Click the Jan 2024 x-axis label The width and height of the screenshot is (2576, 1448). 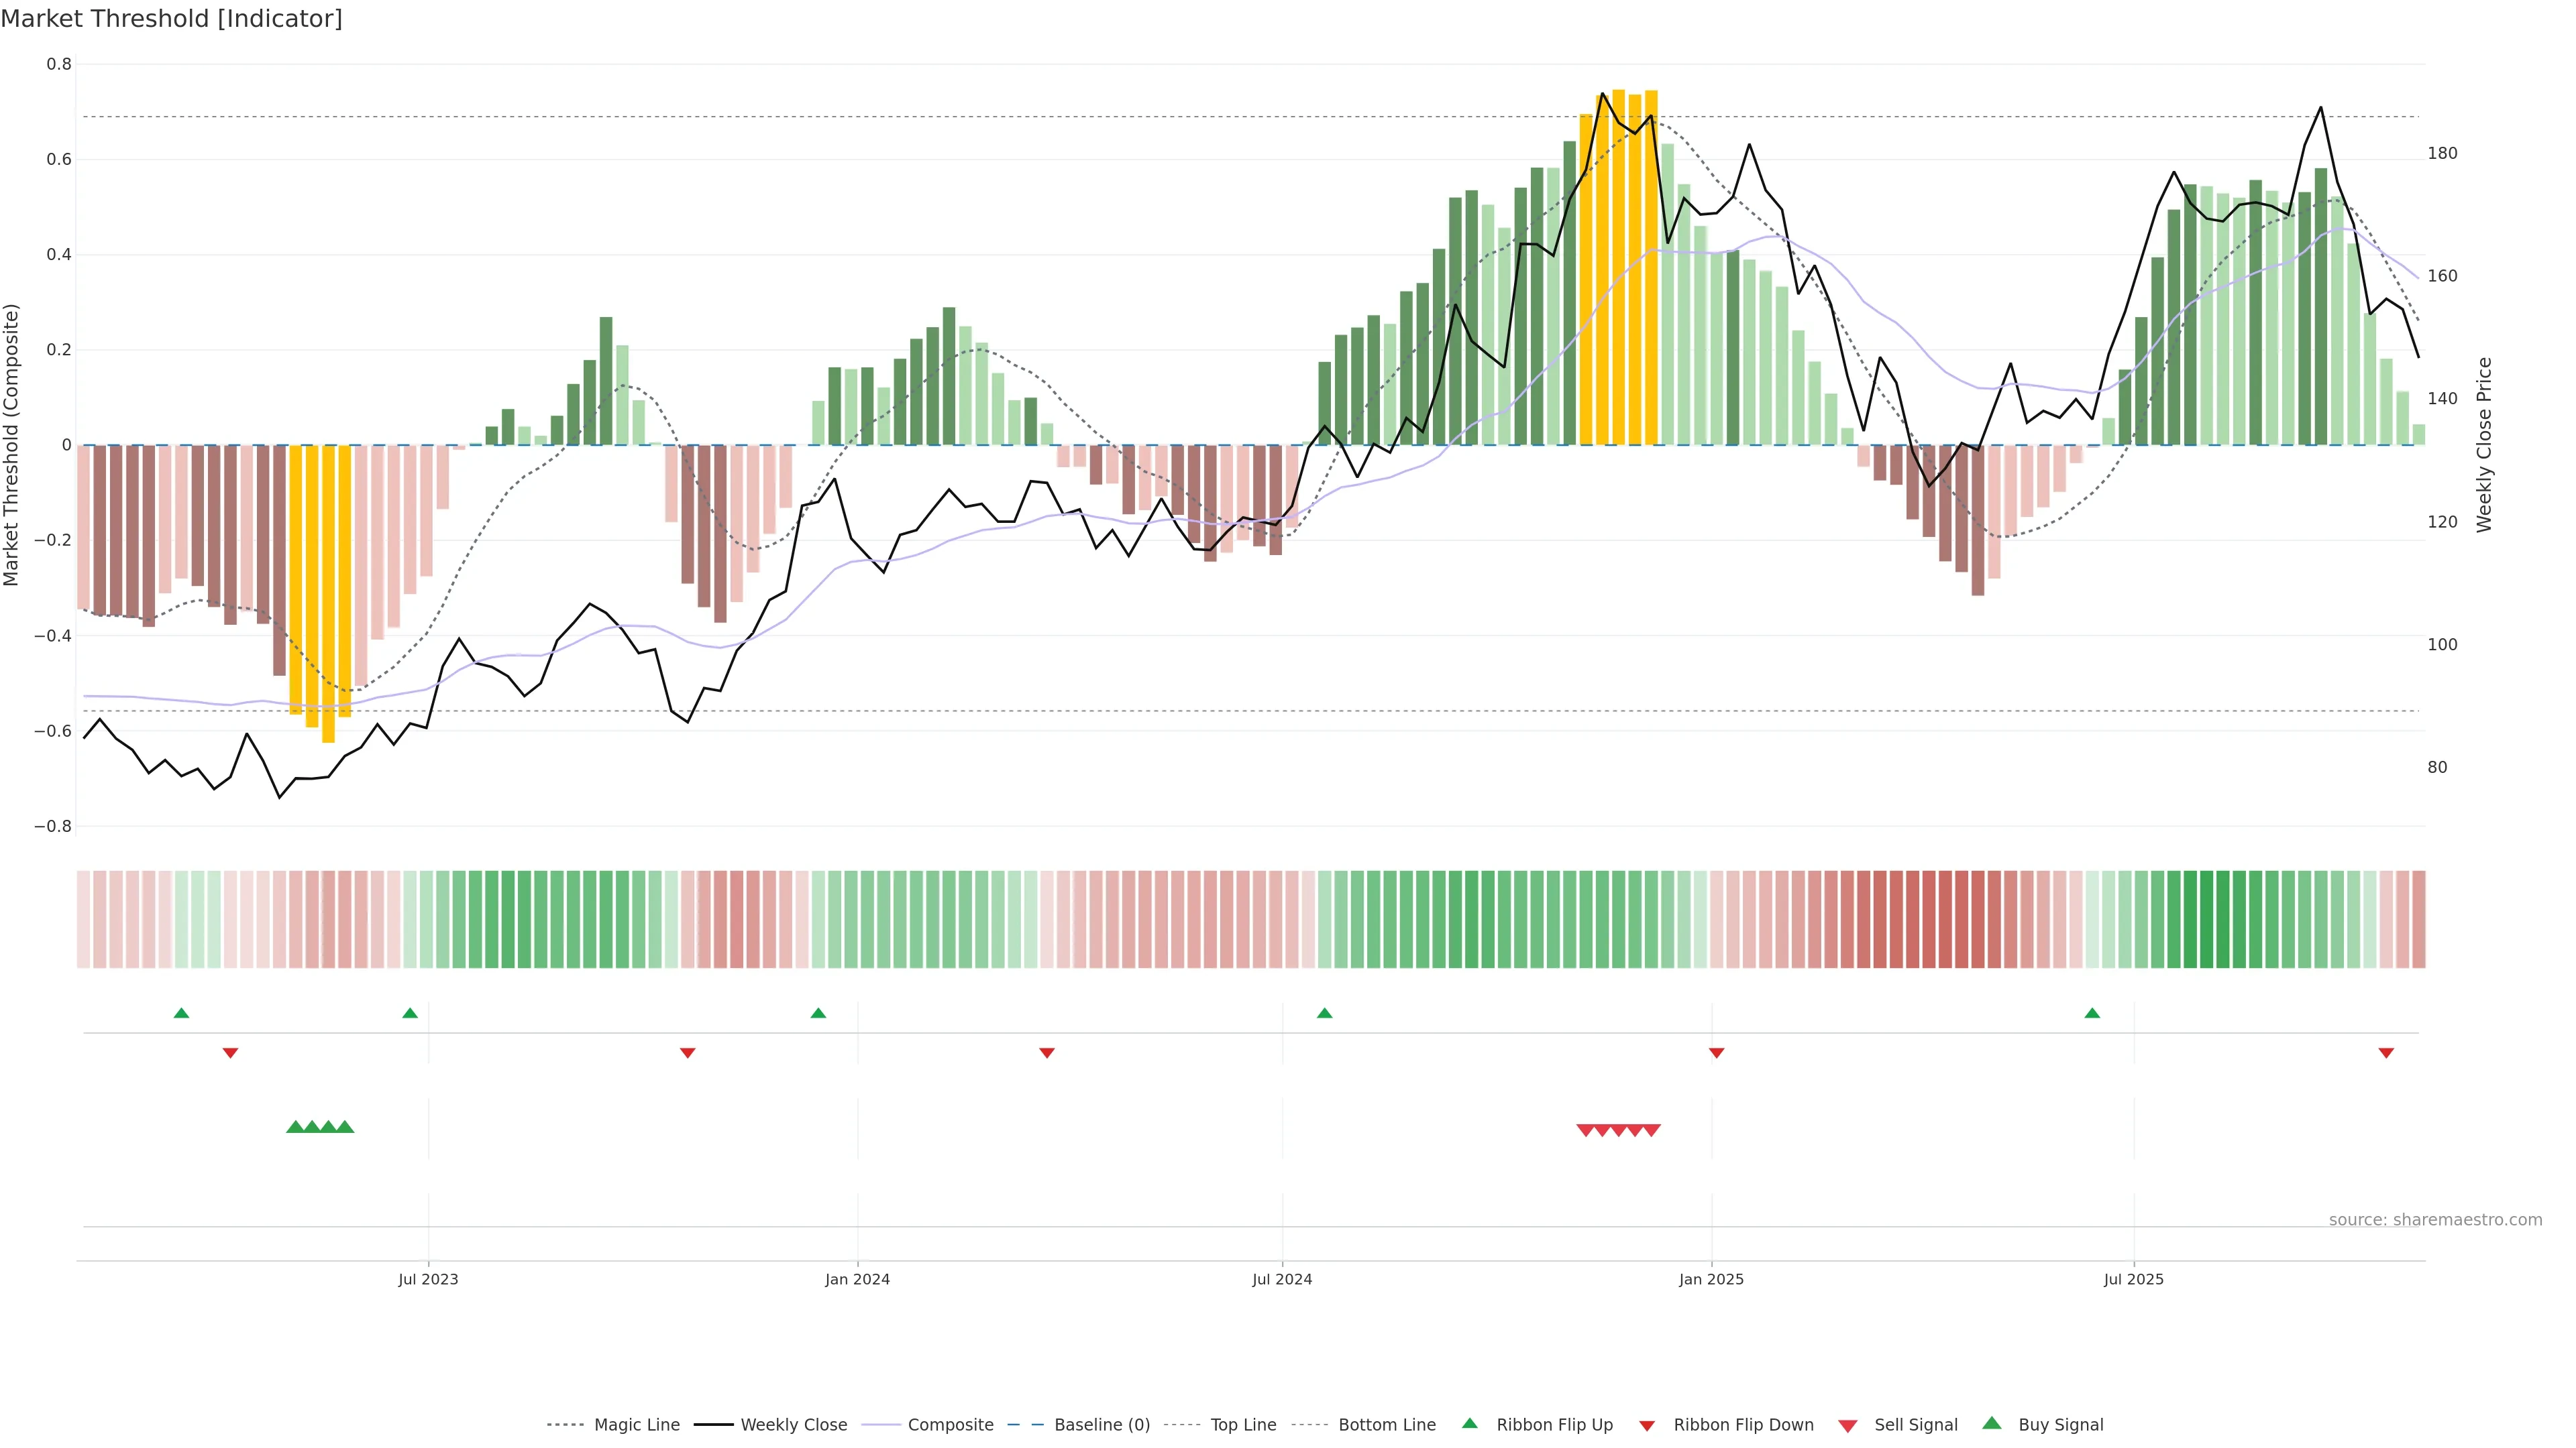857,1279
